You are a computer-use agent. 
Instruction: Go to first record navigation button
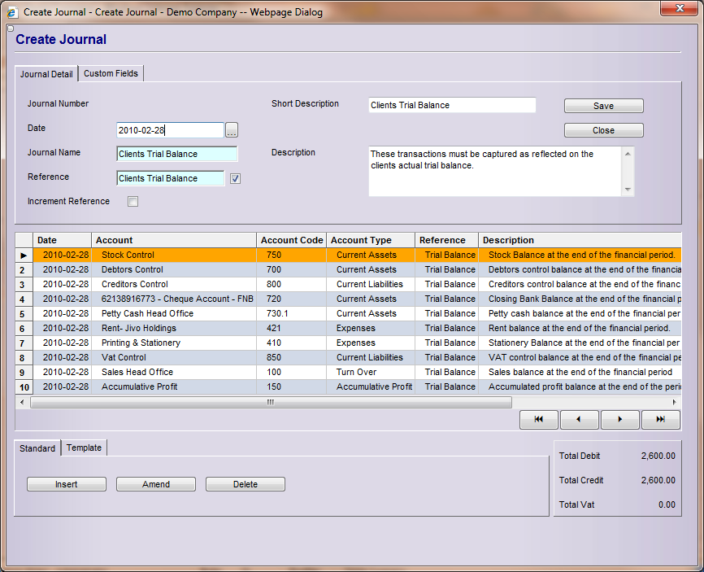click(x=540, y=420)
